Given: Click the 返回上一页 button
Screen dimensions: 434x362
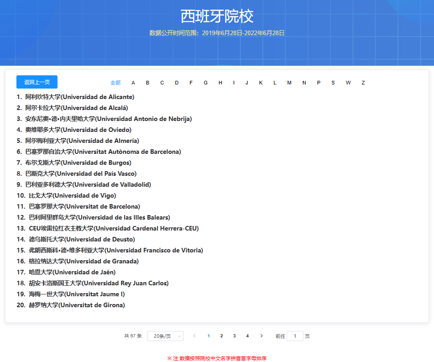Looking at the screenshot, I should tap(37, 82).
